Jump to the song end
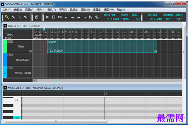This screenshot has width=189, height=127. tap(85, 18)
